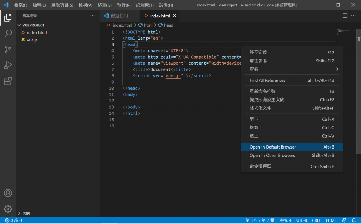The width and height of the screenshot is (361, 224).
Task: Switch to the 歡迎使用 tab
Action: (x=120, y=16)
